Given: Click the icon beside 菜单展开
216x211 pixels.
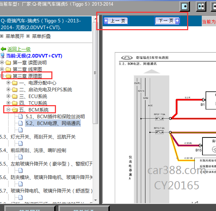Looking at the screenshot, I should pos(2,36).
